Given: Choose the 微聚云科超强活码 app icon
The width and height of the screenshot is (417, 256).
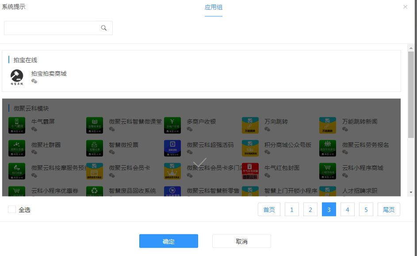Looking at the screenshot, I should pyautogui.click(x=172, y=148).
